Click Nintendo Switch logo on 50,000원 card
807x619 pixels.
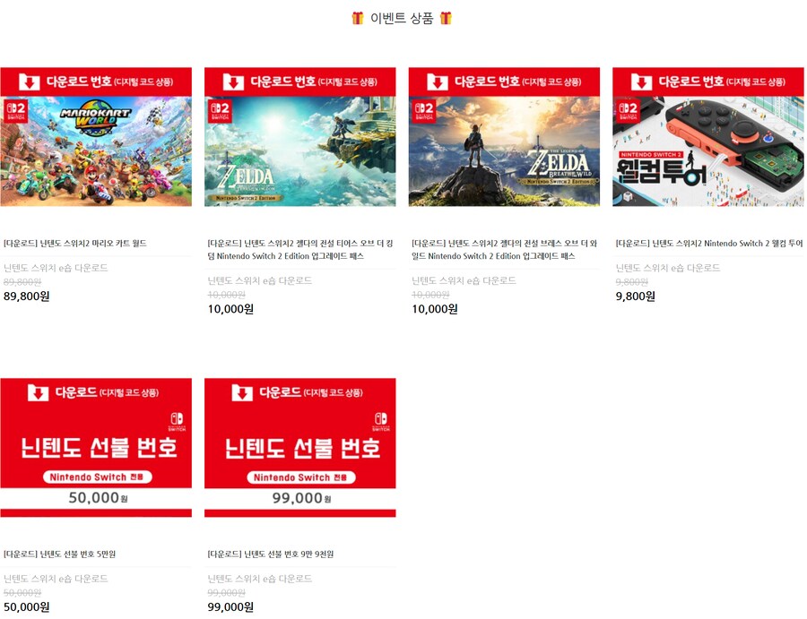point(177,422)
